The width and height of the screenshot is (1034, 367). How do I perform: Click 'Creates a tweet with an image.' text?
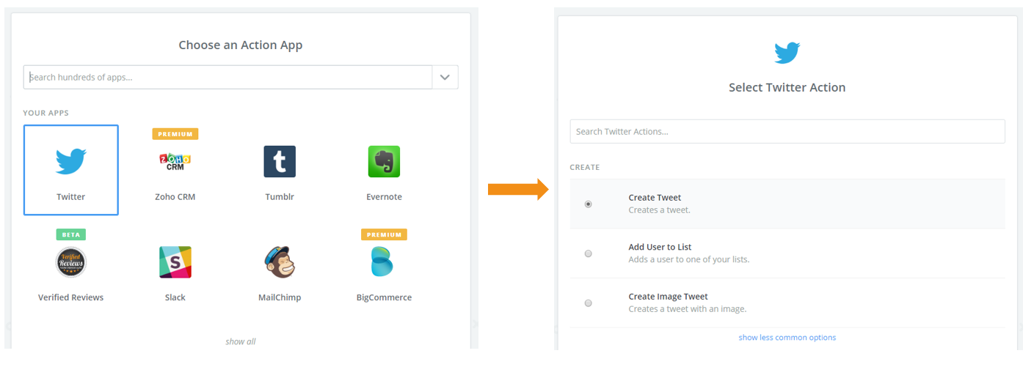pyautogui.click(x=688, y=309)
